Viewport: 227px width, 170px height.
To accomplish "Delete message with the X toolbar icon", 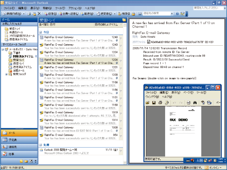I will (x=39, y=14).
